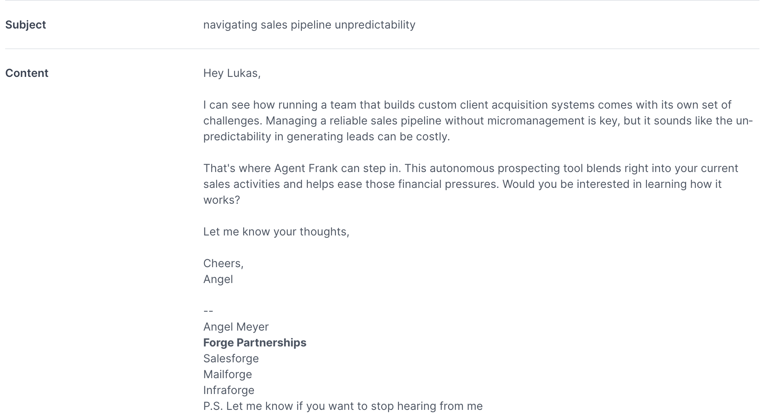Click the 'Cheers,' sign-off

[223, 263]
